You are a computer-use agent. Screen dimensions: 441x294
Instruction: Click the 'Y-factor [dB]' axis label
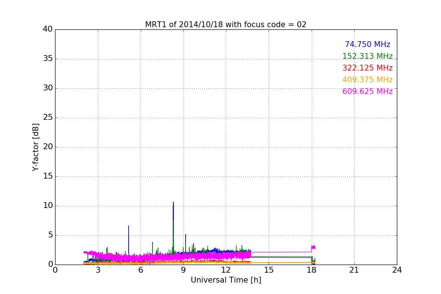(x=36, y=147)
